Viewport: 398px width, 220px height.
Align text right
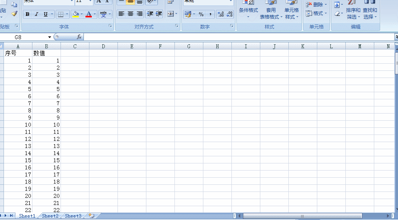pyautogui.click(x=140, y=14)
